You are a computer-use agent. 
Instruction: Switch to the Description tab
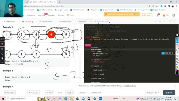(9, 21)
